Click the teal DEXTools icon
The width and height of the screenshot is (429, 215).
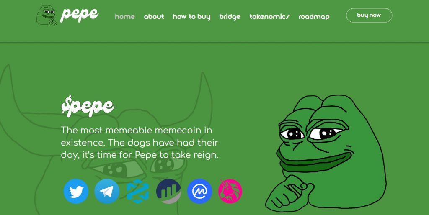137,191
